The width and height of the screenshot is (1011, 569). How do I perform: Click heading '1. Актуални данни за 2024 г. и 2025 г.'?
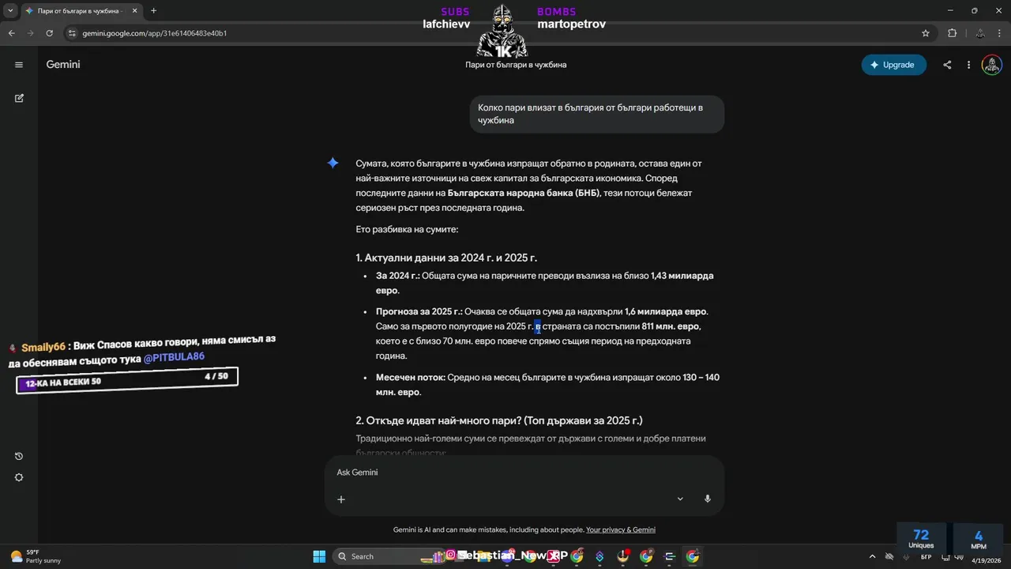point(446,258)
